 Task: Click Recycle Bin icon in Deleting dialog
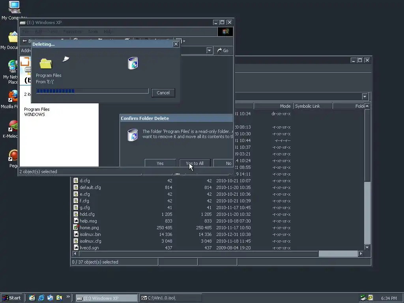(133, 63)
